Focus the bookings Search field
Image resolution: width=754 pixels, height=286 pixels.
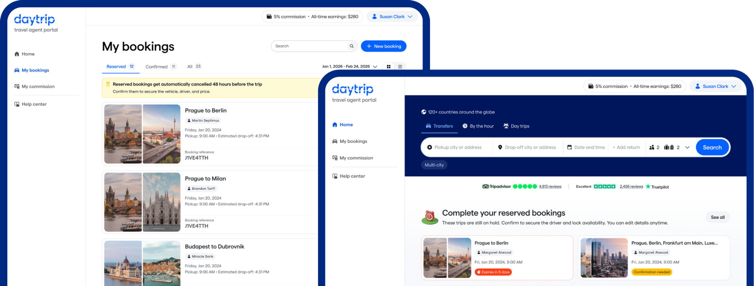pos(314,46)
